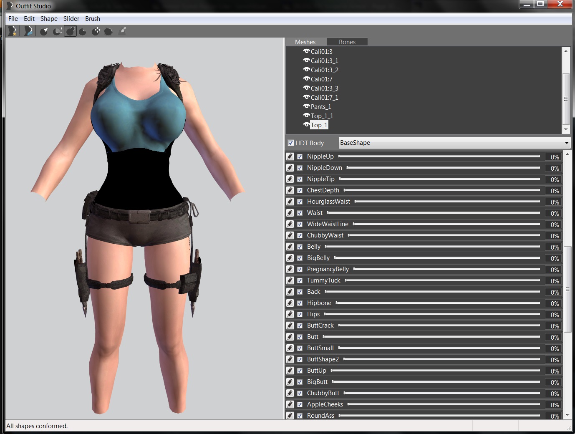Image resolution: width=575 pixels, height=434 pixels.
Task: Select the Move brush tool
Action: (x=96, y=31)
